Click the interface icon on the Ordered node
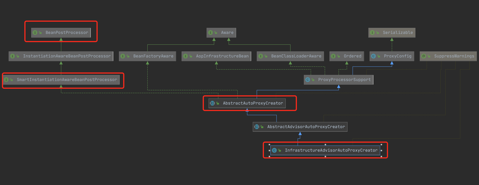Screen dimensions: 479x185 click(333, 56)
